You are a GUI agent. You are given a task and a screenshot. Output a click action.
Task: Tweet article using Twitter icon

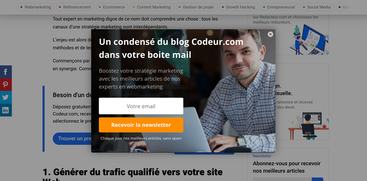click(6, 97)
